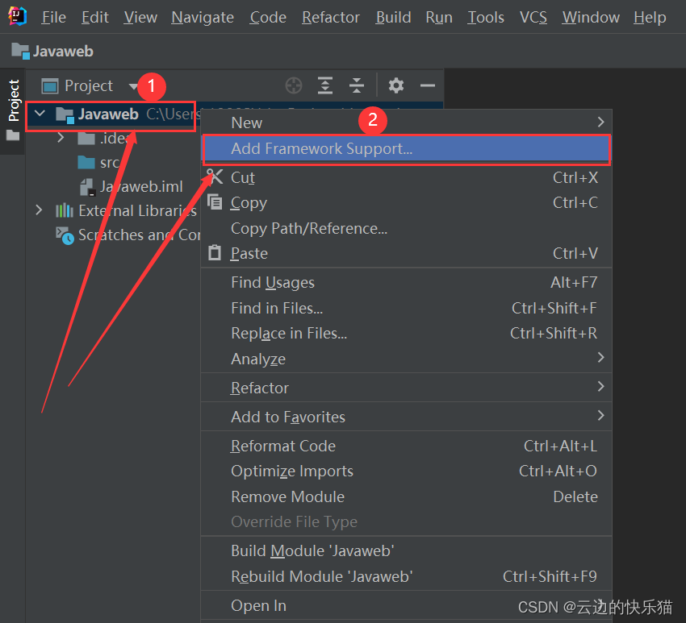Open the VCS menu

pos(533,18)
